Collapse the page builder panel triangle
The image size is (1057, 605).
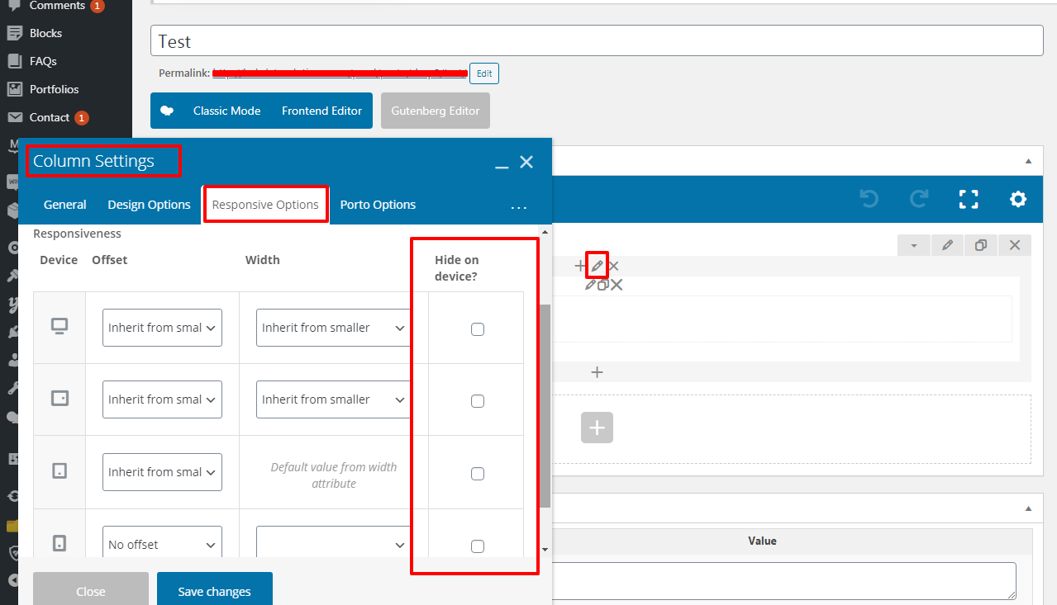tap(1028, 161)
